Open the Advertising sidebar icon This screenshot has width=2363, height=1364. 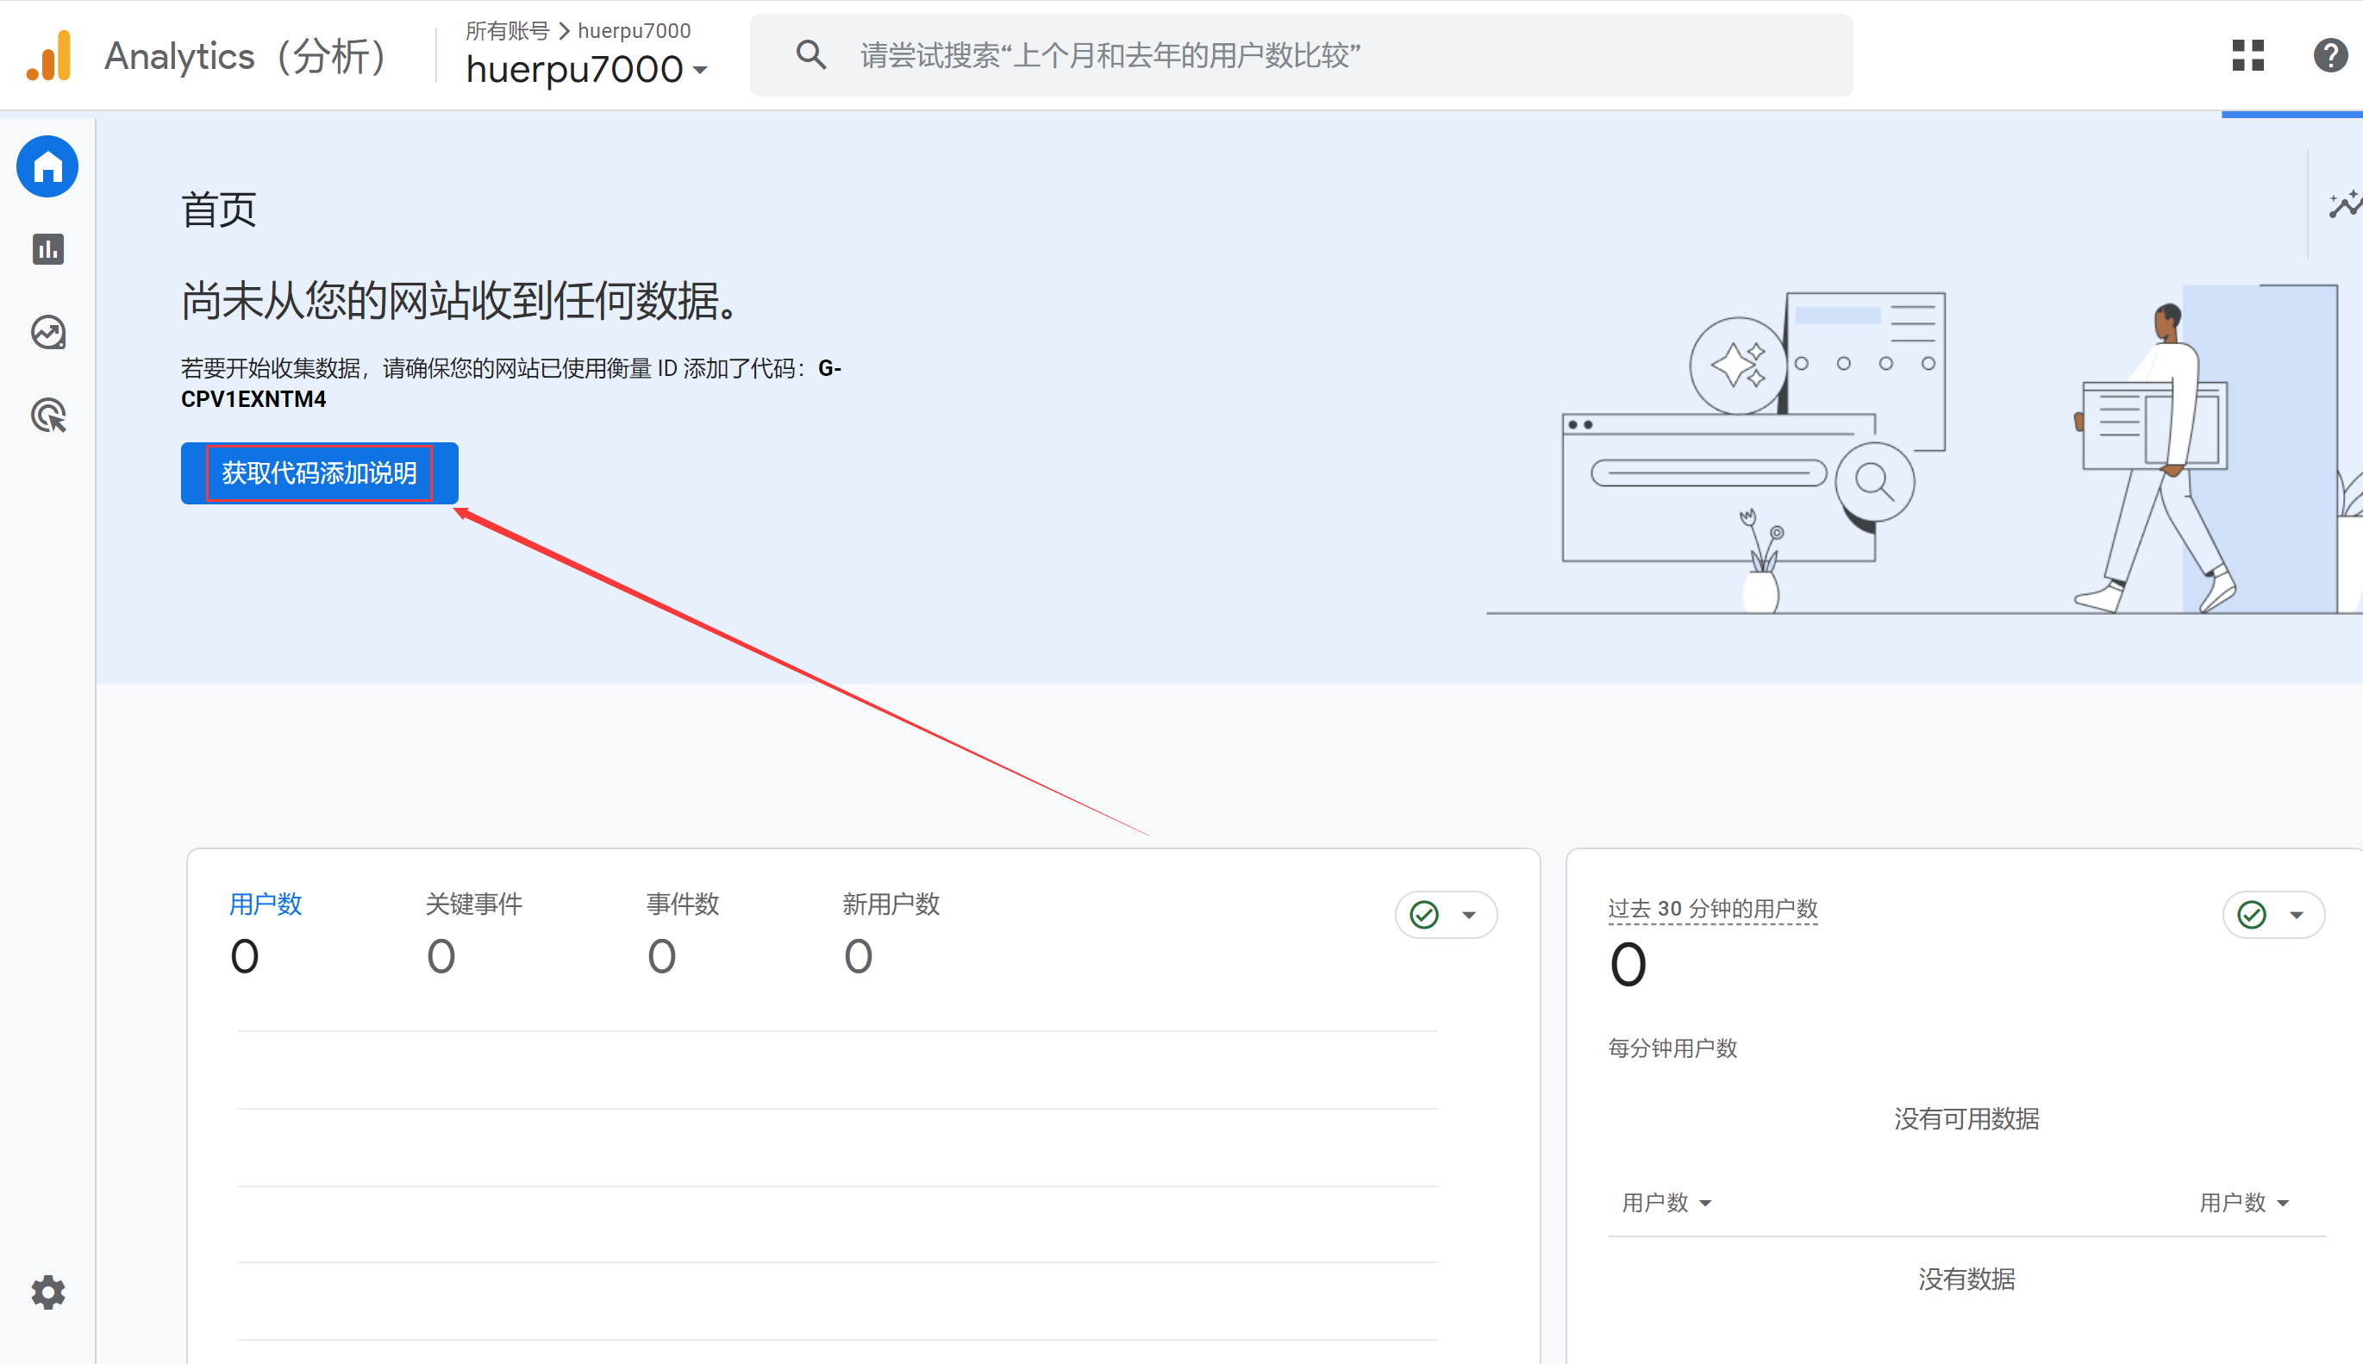tap(47, 415)
